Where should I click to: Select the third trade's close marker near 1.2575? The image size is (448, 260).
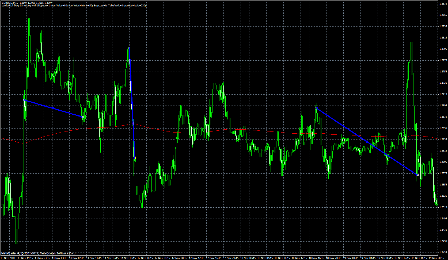tap(417, 175)
